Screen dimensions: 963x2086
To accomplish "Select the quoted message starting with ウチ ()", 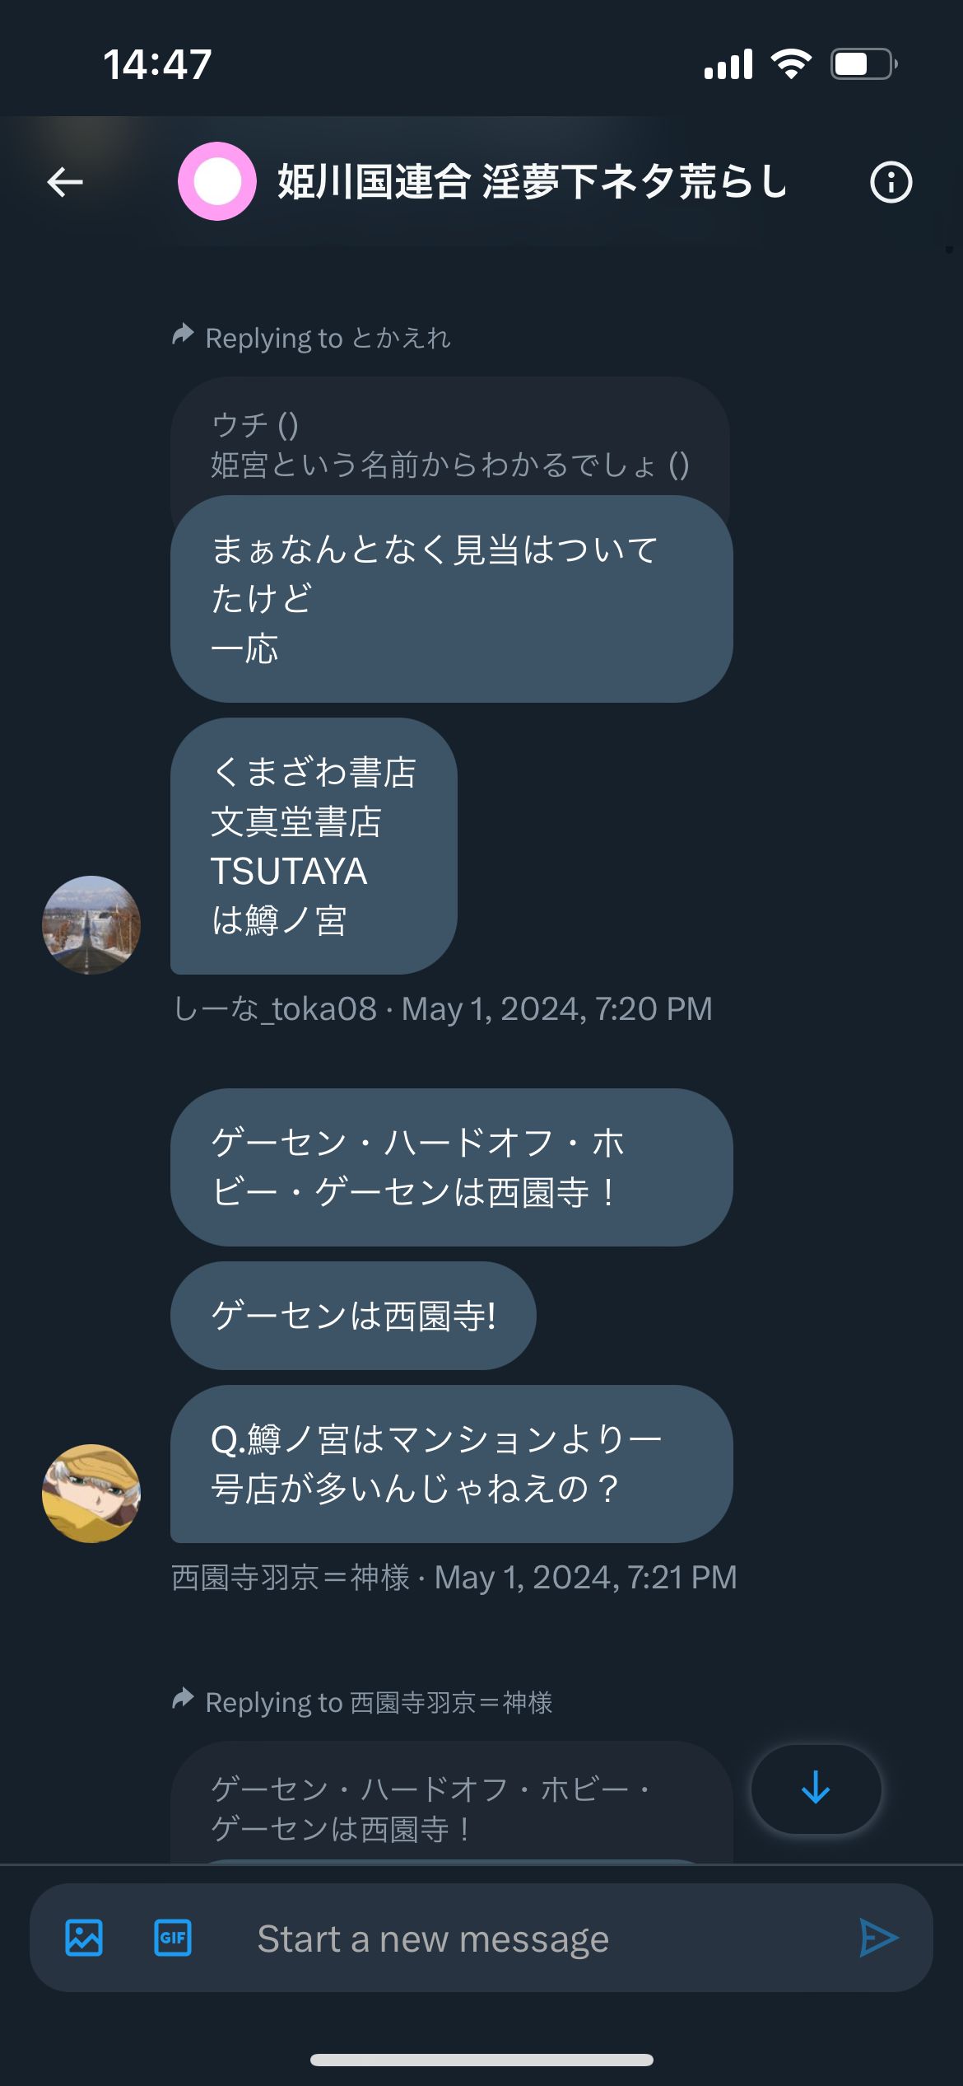I will (x=450, y=445).
